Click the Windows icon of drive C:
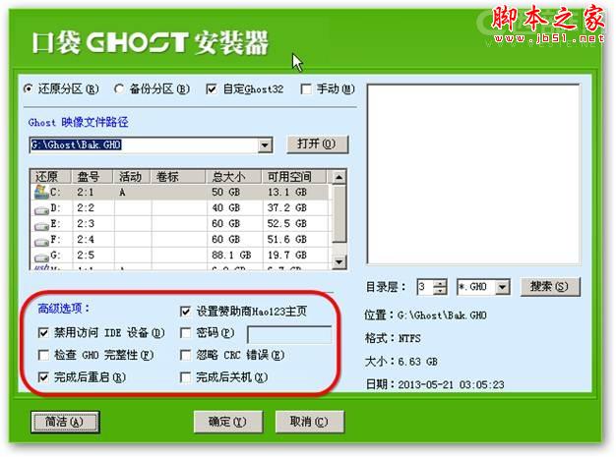 (x=41, y=193)
